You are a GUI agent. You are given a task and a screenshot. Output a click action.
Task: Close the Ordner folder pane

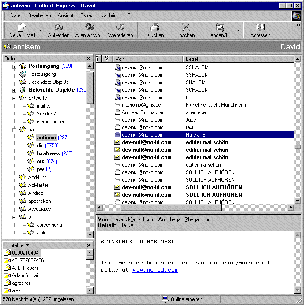pyautogui.click(x=89, y=59)
